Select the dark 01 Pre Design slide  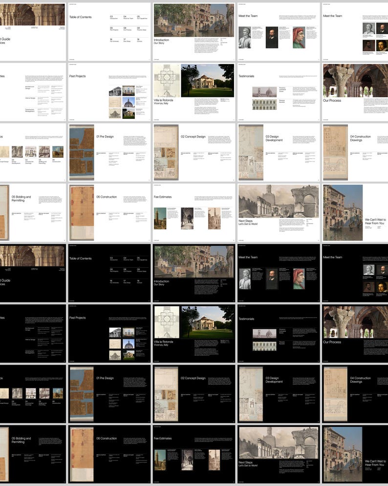point(109,394)
